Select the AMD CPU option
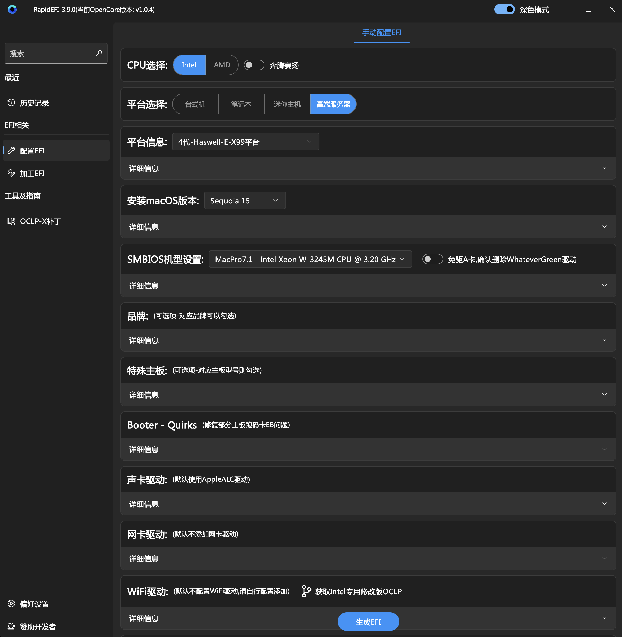The image size is (622, 637). point(222,65)
